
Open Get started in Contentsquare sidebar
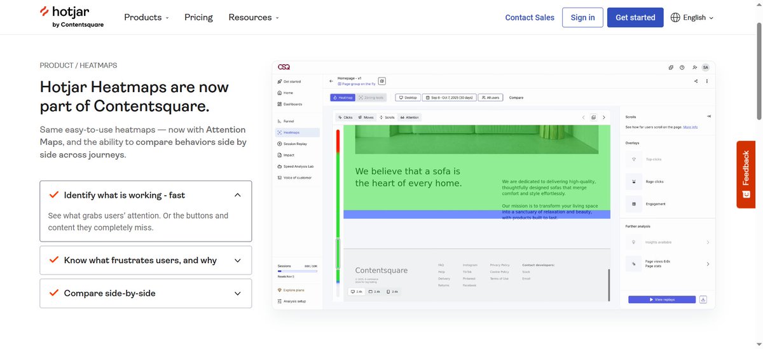pyautogui.click(x=289, y=81)
